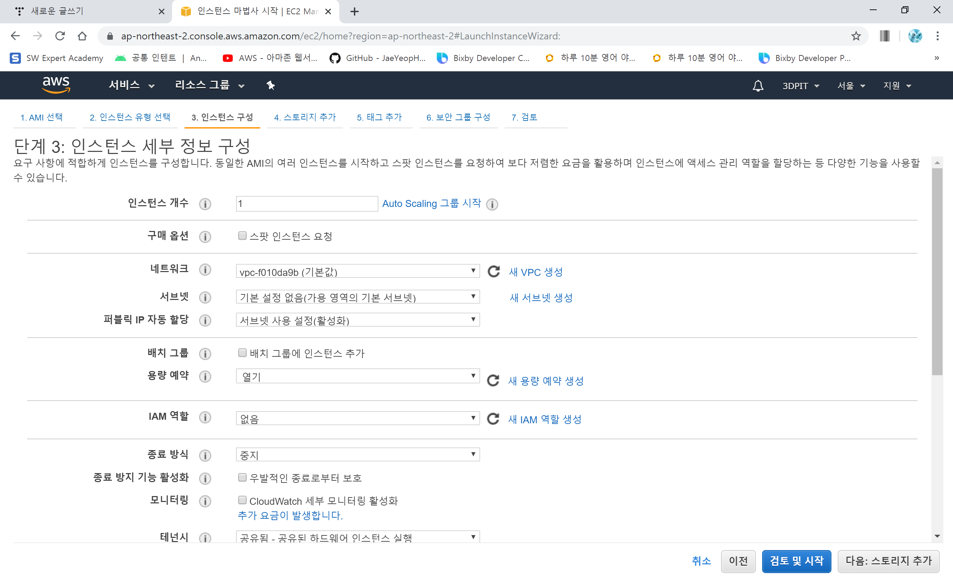The width and height of the screenshot is (953, 587).
Task: Refresh the VPC network list
Action: click(x=493, y=271)
